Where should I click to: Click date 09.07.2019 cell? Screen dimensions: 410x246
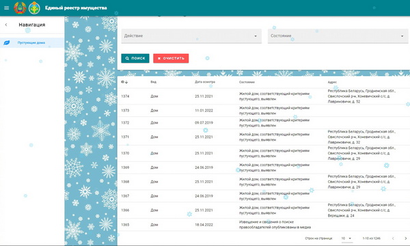(204, 122)
